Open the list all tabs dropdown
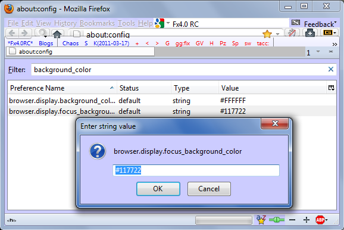This screenshot has width=344, height=230. 318,51
